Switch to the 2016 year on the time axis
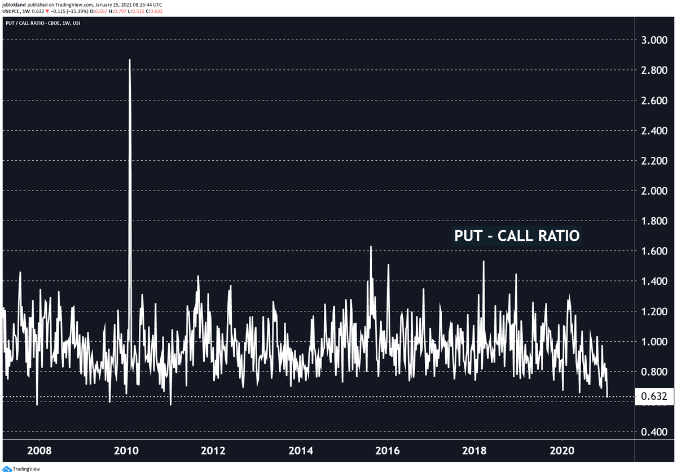 pos(389,451)
